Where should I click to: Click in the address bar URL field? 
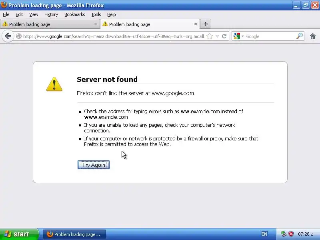click(x=113, y=36)
